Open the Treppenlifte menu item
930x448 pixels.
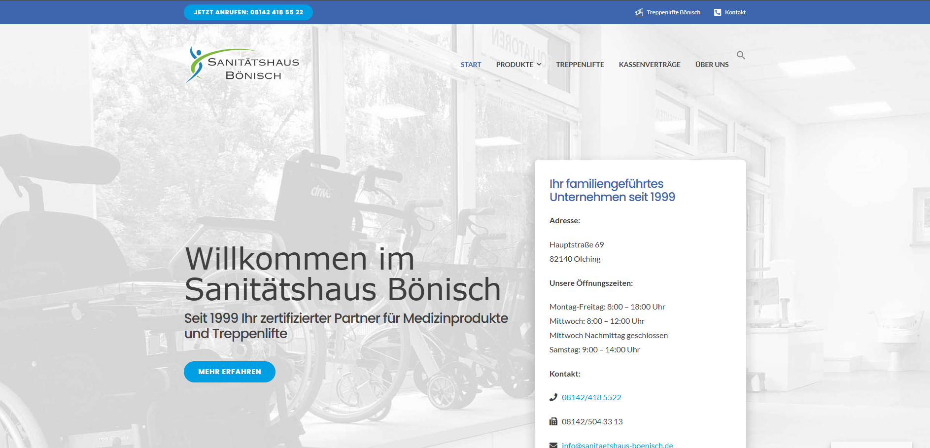click(580, 65)
